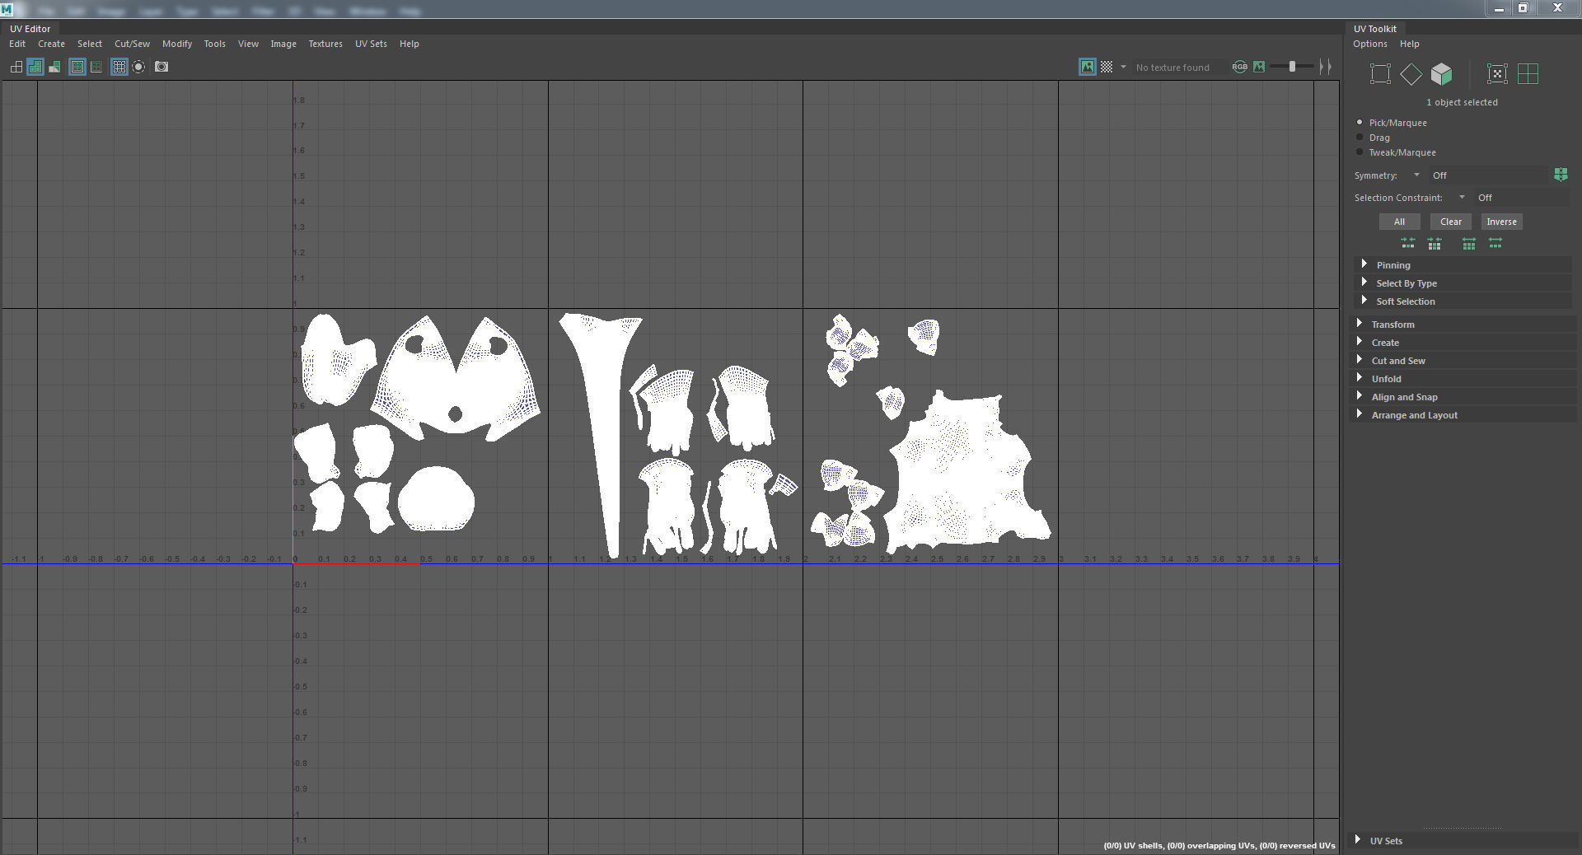The width and height of the screenshot is (1582, 855).
Task: Select the Drag radio option
Action: click(x=1360, y=138)
